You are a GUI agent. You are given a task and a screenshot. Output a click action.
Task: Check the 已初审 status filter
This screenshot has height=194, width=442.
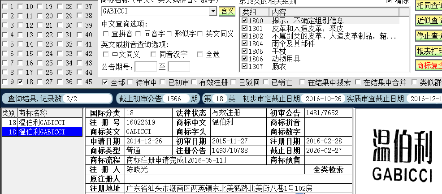[x=162, y=82]
